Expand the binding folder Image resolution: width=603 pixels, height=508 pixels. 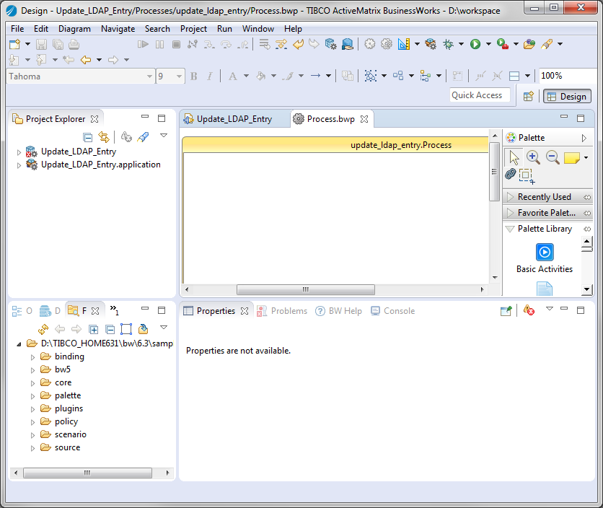32,357
